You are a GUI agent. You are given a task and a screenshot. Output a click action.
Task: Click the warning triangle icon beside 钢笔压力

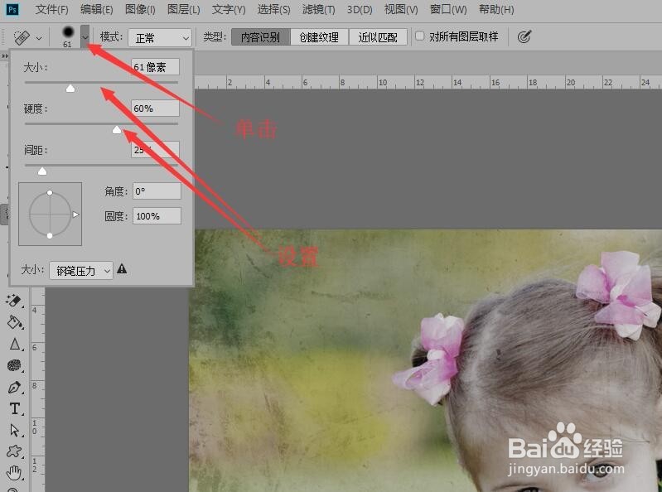pos(122,268)
